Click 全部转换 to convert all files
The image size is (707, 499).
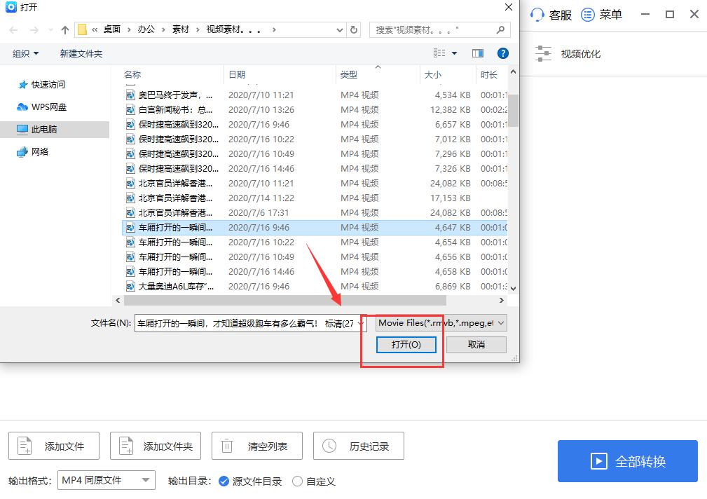627,461
